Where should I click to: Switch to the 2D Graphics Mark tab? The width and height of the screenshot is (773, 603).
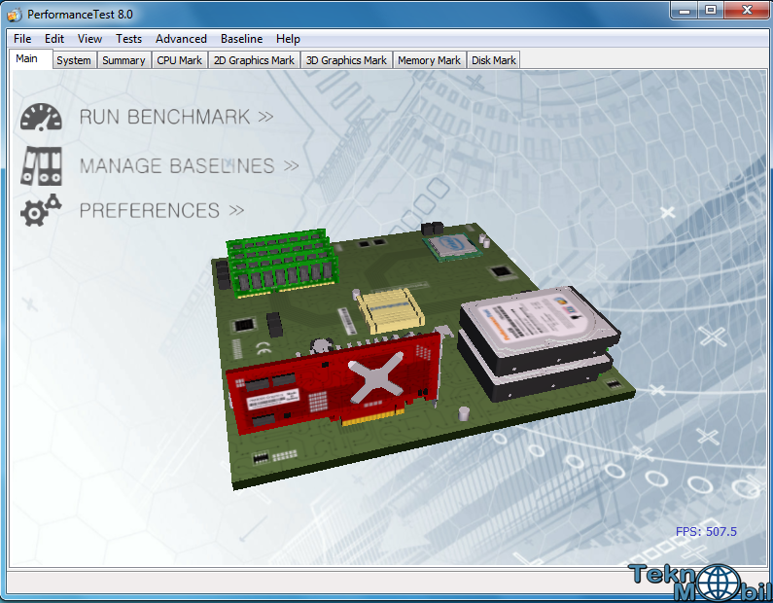254,60
